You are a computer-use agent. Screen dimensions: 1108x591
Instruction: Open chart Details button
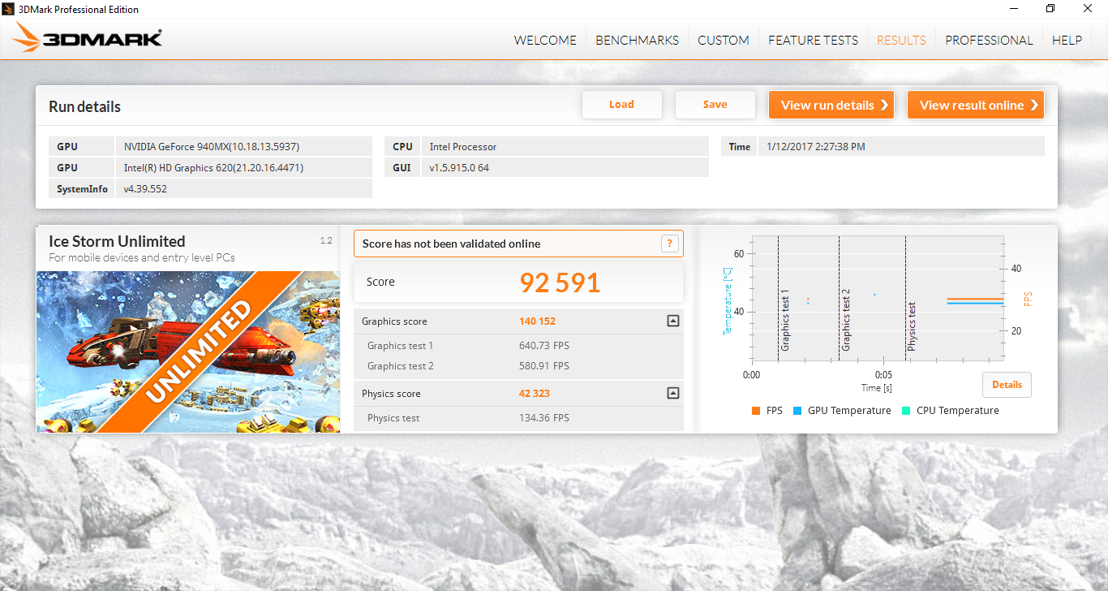click(1007, 385)
